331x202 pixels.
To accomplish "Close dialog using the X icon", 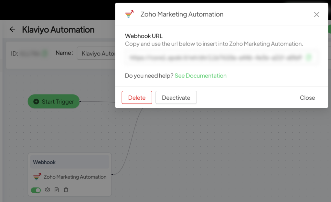I will click(x=316, y=15).
